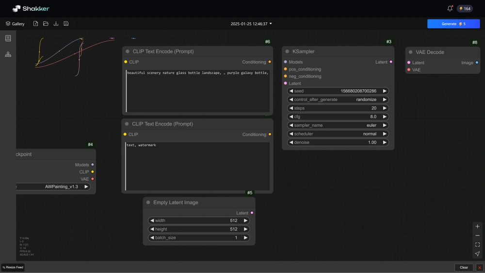Select previous sampler_name option
Screen dimensions: 485x273
[x=291, y=125]
